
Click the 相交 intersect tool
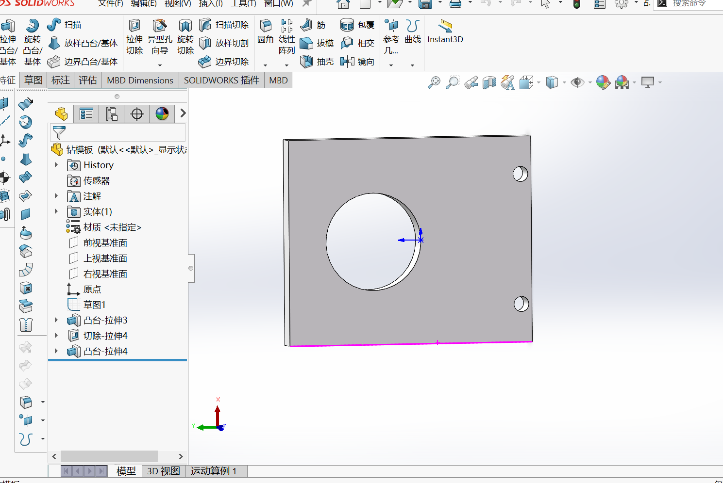pos(357,43)
